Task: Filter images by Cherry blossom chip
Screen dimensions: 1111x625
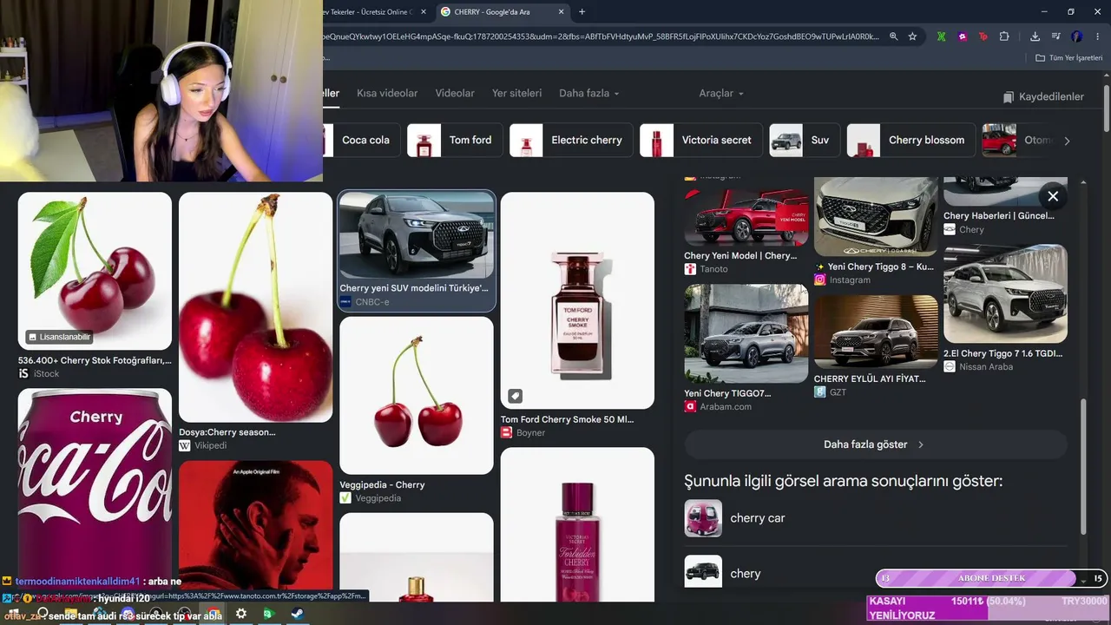Action: point(910,140)
